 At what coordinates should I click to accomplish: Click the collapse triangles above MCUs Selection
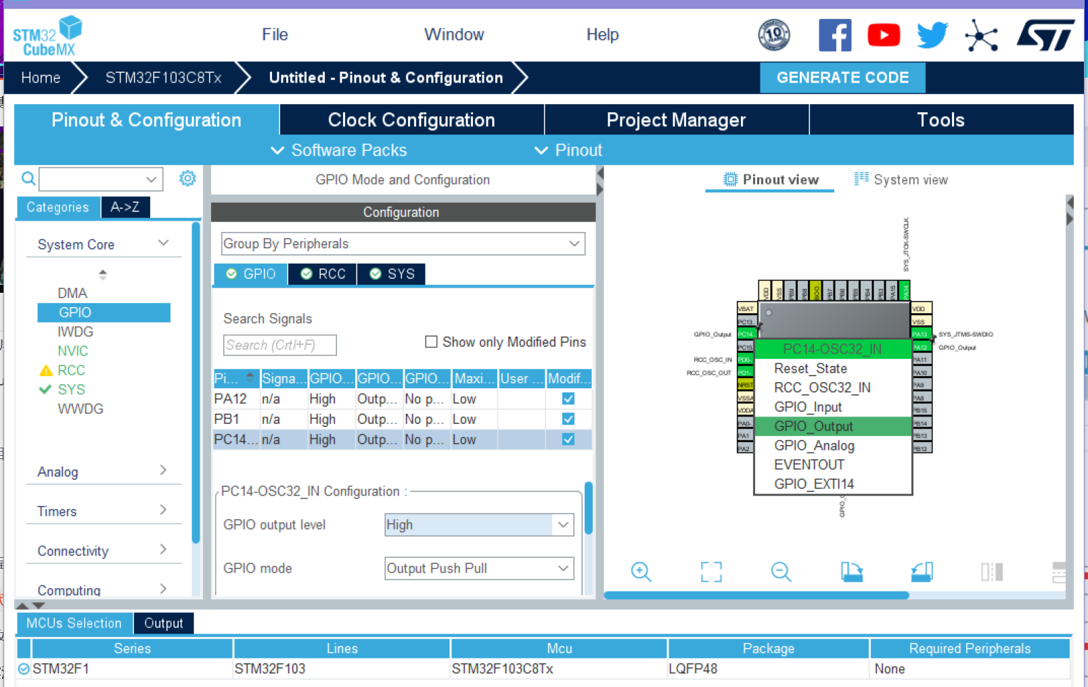(30, 605)
